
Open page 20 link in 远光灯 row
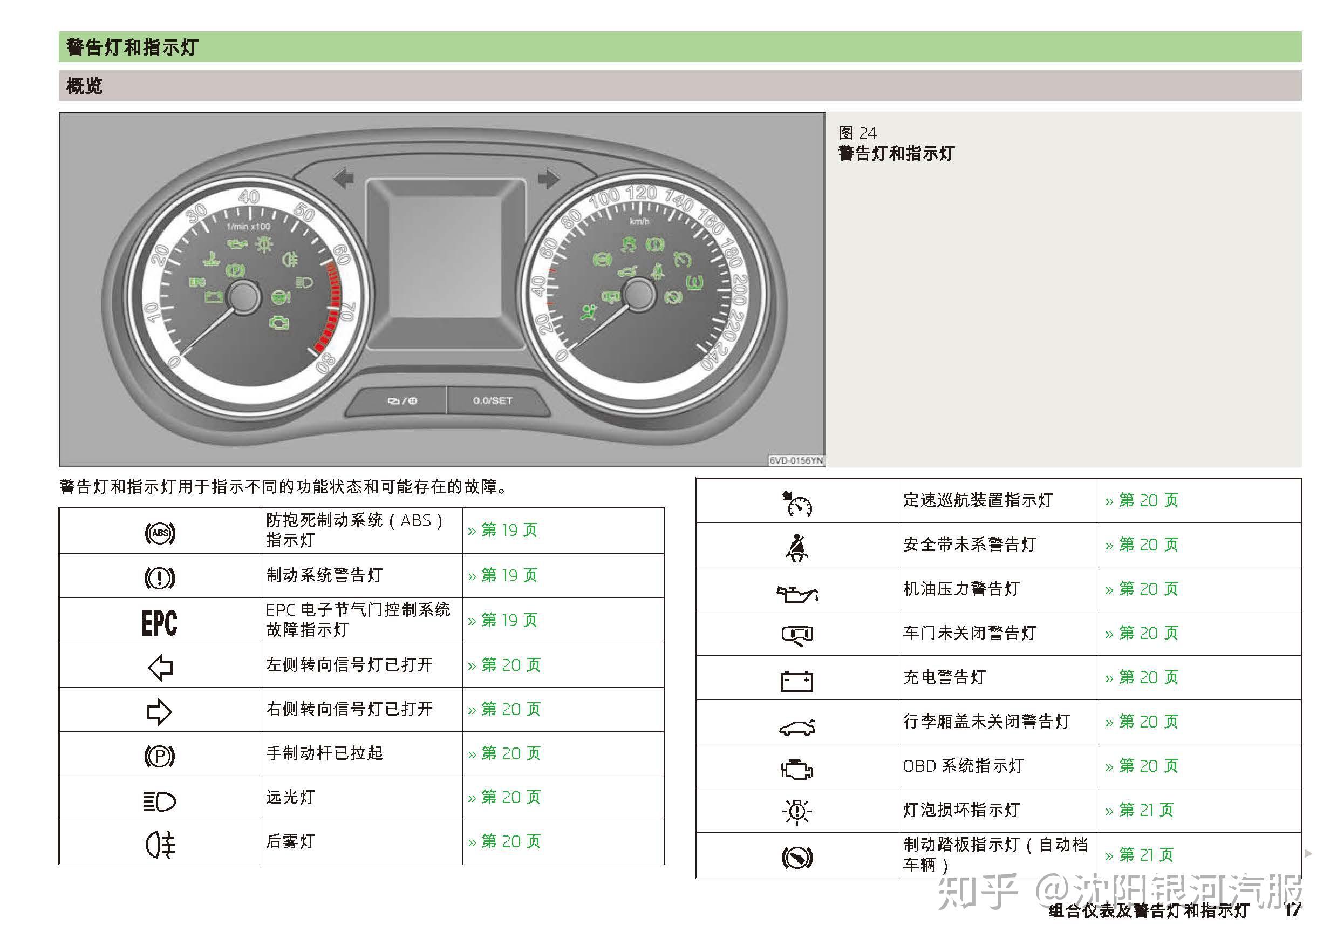click(x=504, y=798)
